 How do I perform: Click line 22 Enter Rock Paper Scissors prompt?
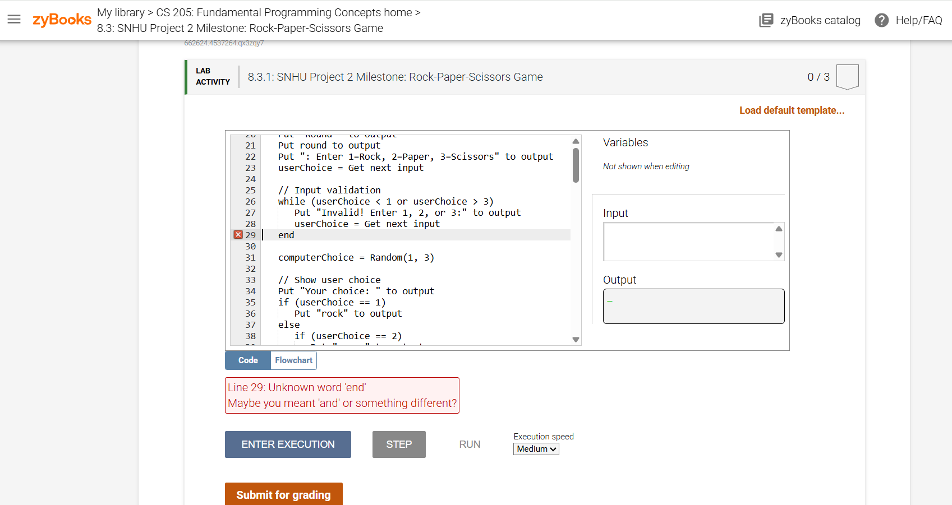point(415,156)
